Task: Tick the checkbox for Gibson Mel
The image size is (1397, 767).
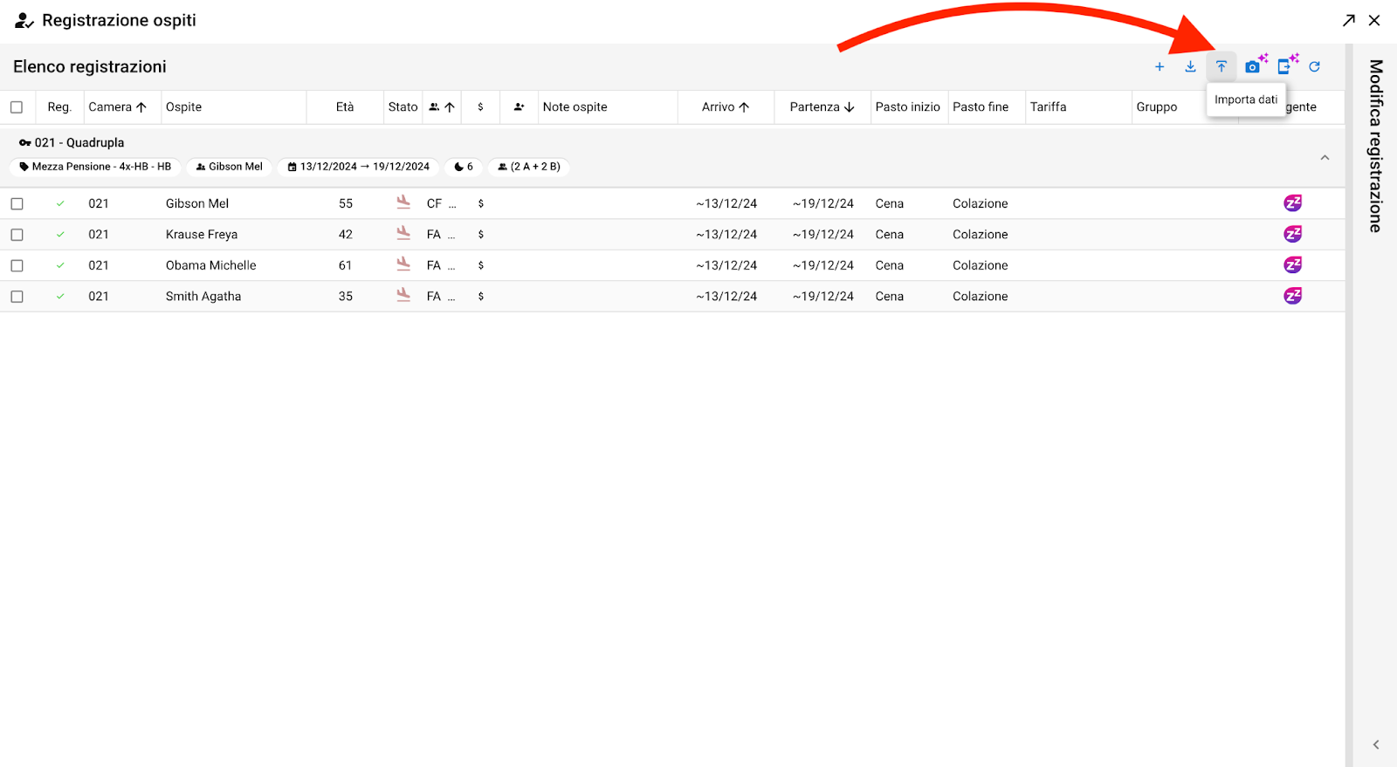Action: point(17,203)
